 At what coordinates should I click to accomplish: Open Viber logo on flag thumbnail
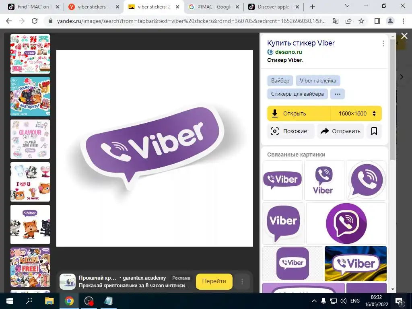(x=356, y=264)
